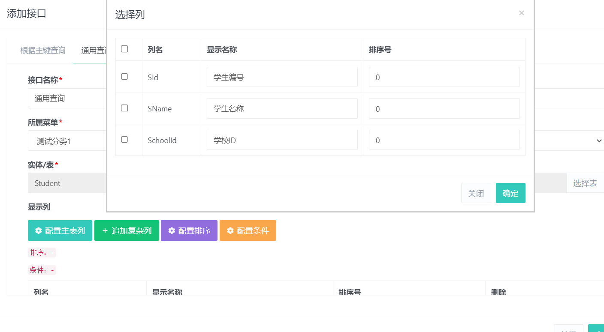Click the 排序： - text link
This screenshot has width=604, height=332.
point(42,252)
